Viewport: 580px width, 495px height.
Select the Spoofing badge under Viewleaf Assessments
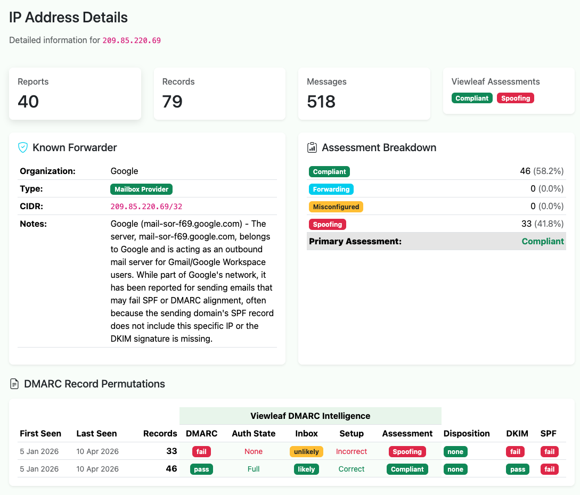[515, 98]
